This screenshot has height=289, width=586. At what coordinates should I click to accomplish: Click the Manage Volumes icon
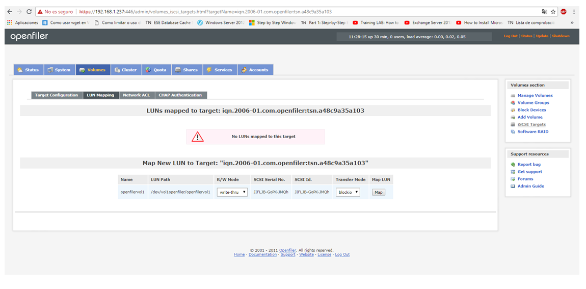(x=513, y=96)
